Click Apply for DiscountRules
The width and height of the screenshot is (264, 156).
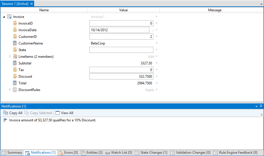[x=150, y=90]
